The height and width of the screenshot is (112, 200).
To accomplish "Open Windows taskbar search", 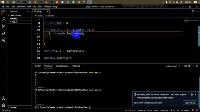I will click(x=8, y=2).
